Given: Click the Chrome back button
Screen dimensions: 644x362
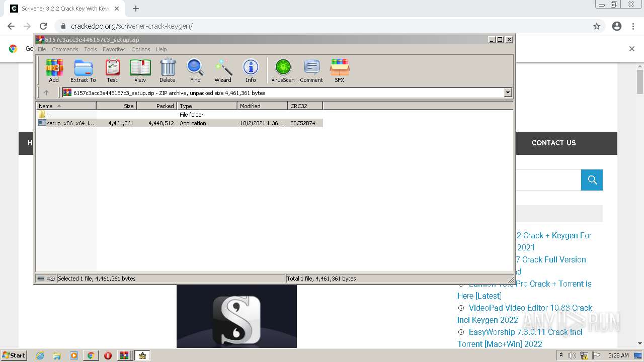Looking at the screenshot, I should (x=11, y=26).
